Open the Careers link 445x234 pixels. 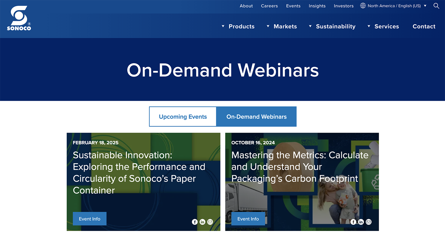coord(269,6)
